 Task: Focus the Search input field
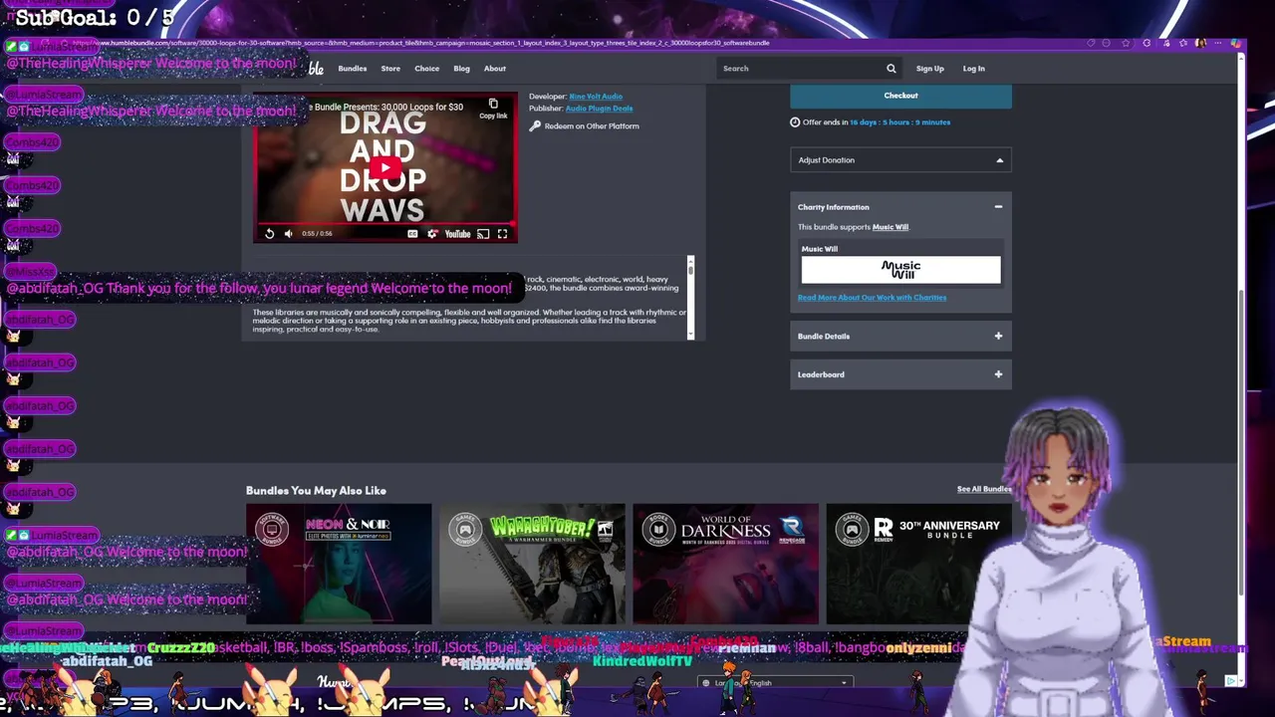tap(801, 69)
